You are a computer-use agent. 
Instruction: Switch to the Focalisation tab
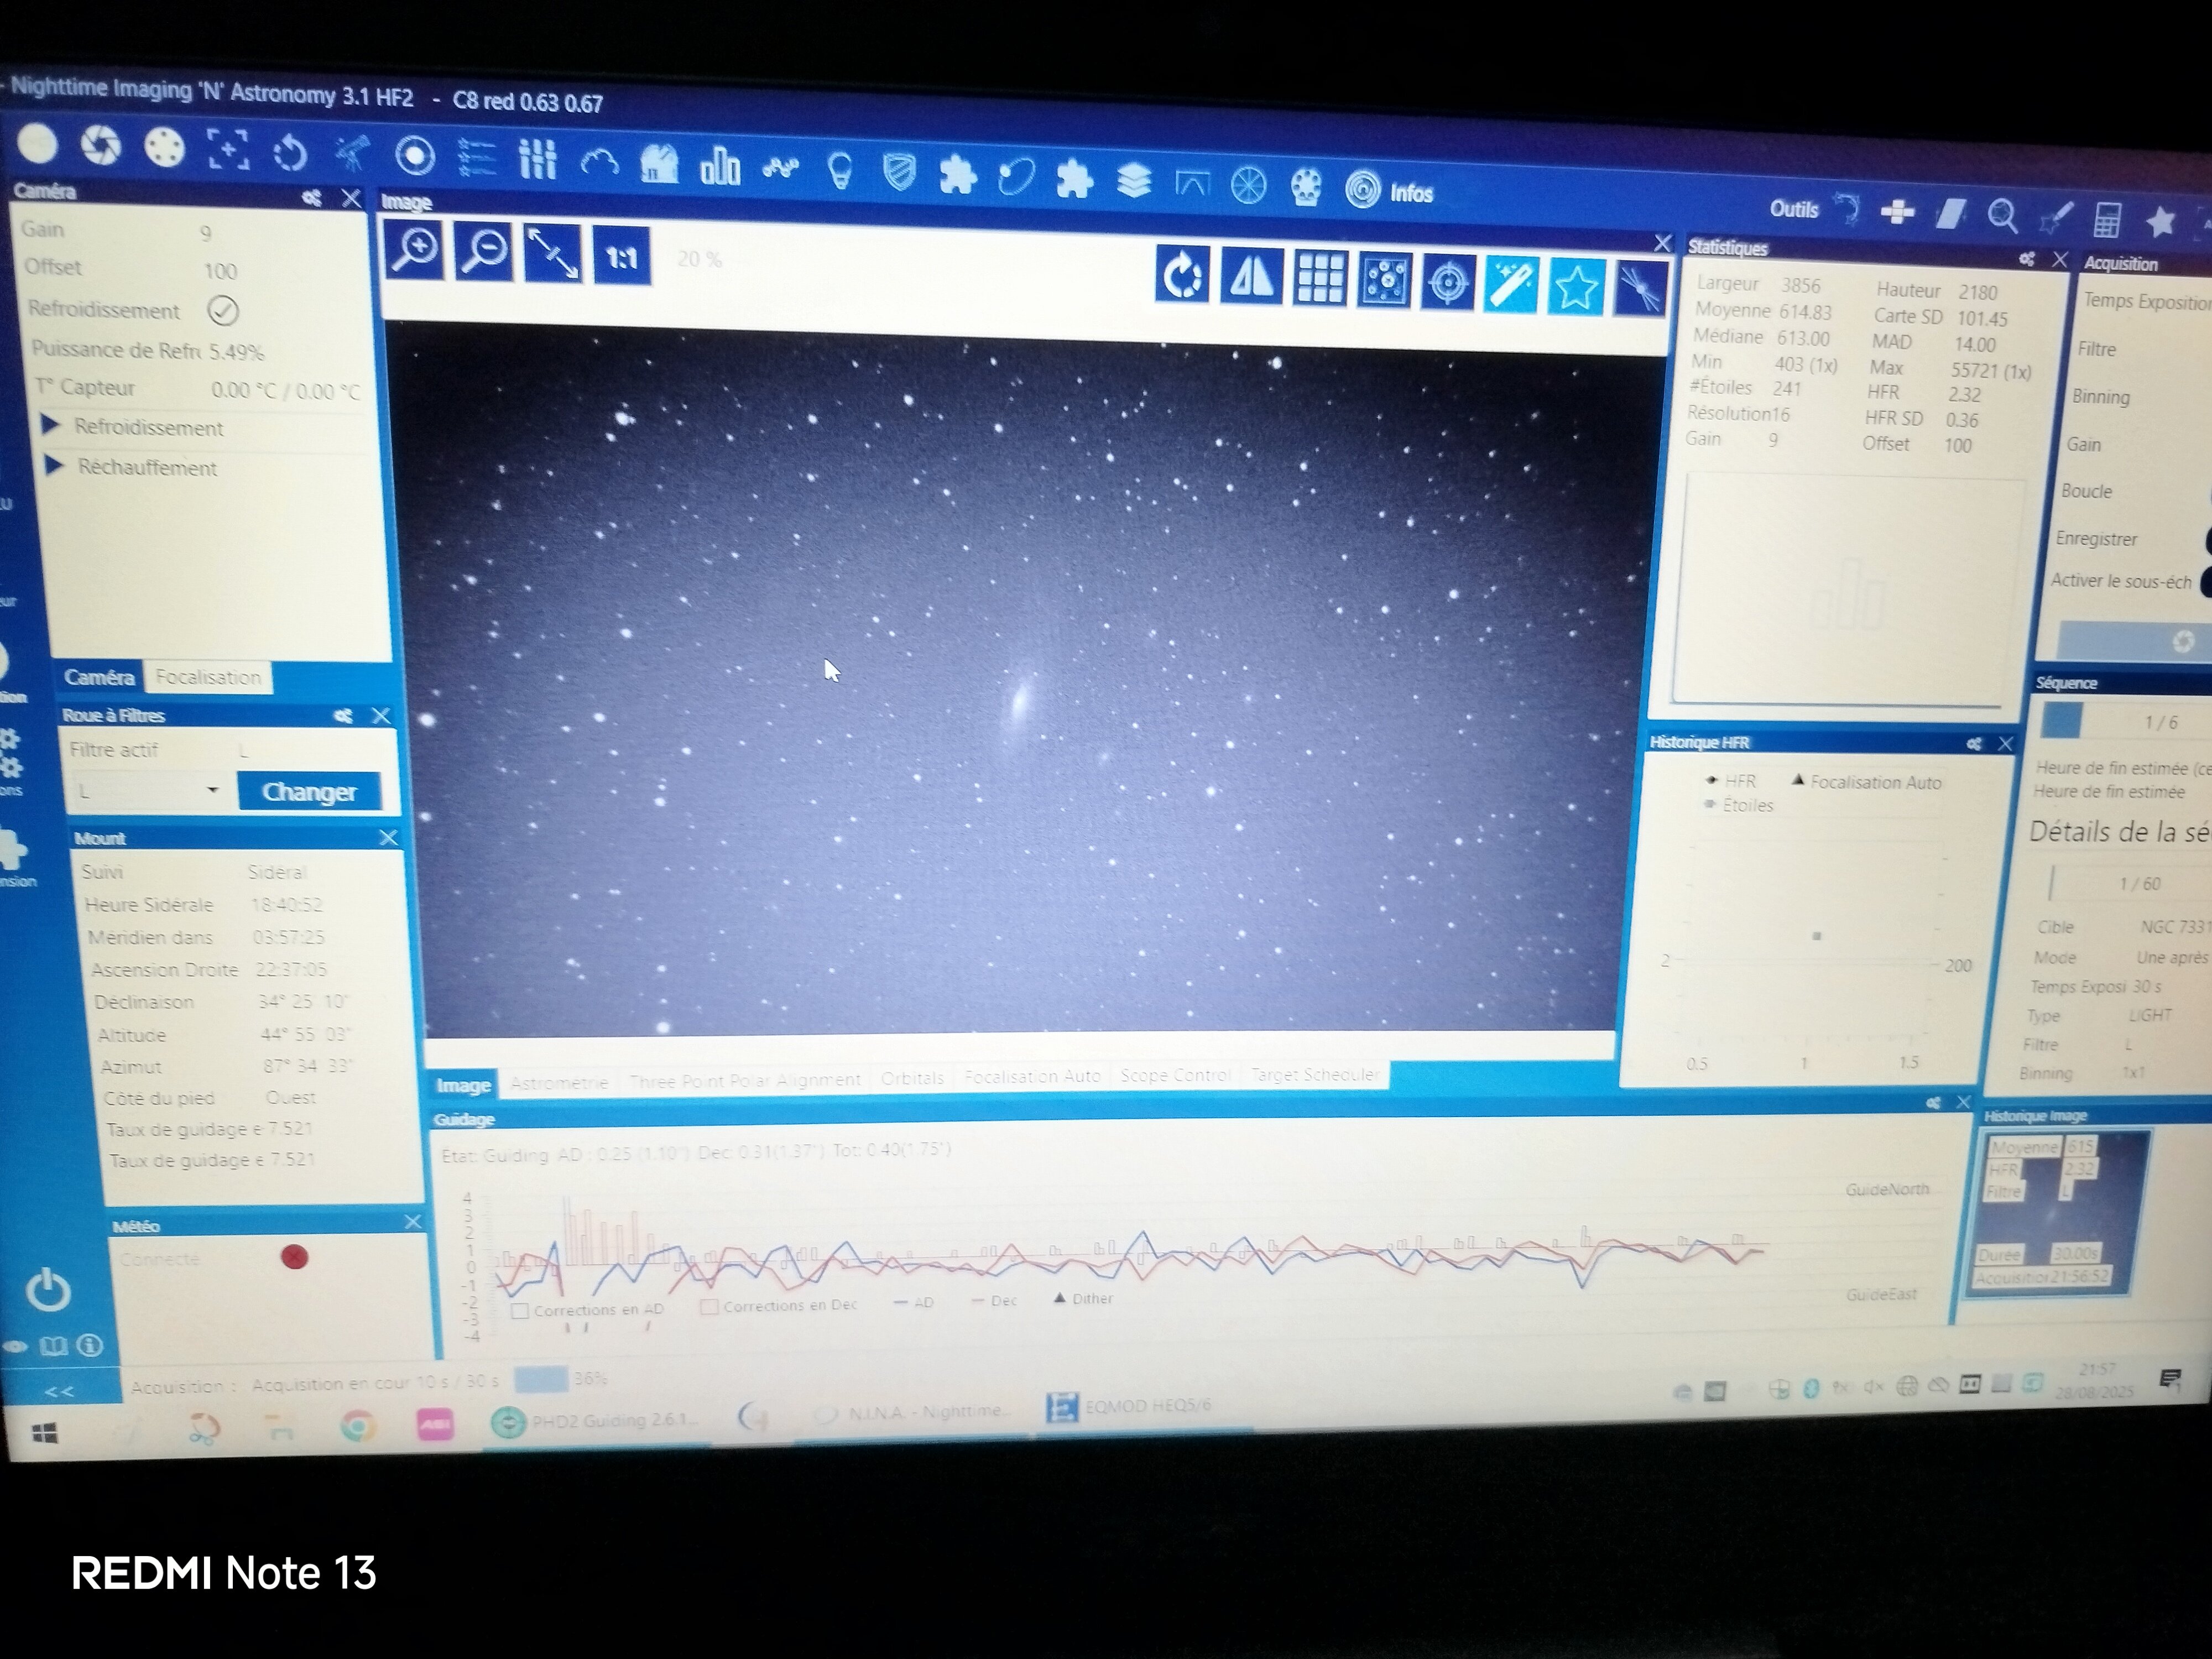(208, 678)
